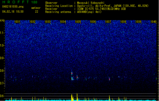Select the ICOM IC-575 receiver description
This screenshot has width=159, height=101.
101,9
